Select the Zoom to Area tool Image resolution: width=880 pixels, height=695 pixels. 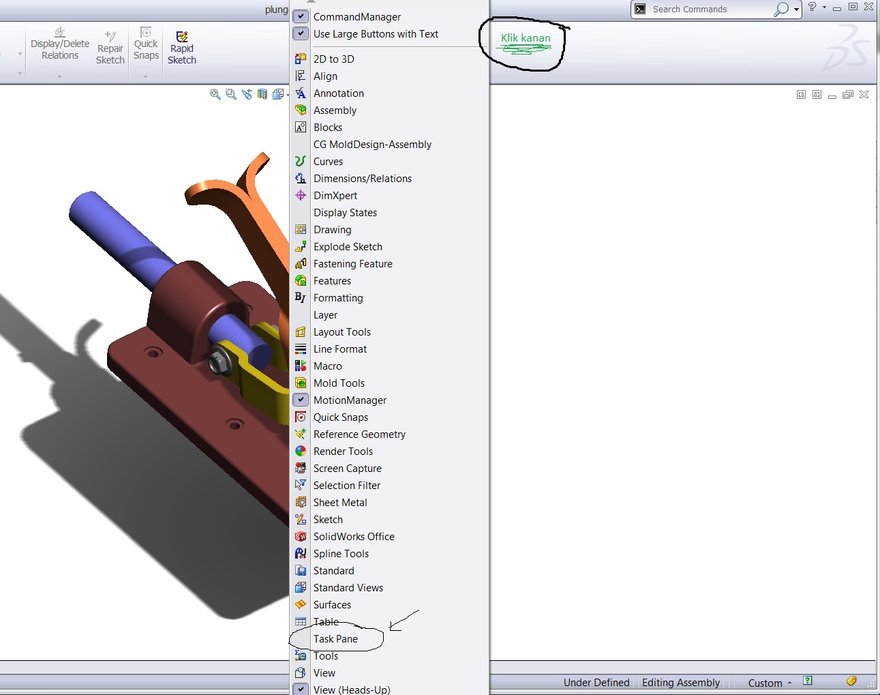[x=230, y=94]
